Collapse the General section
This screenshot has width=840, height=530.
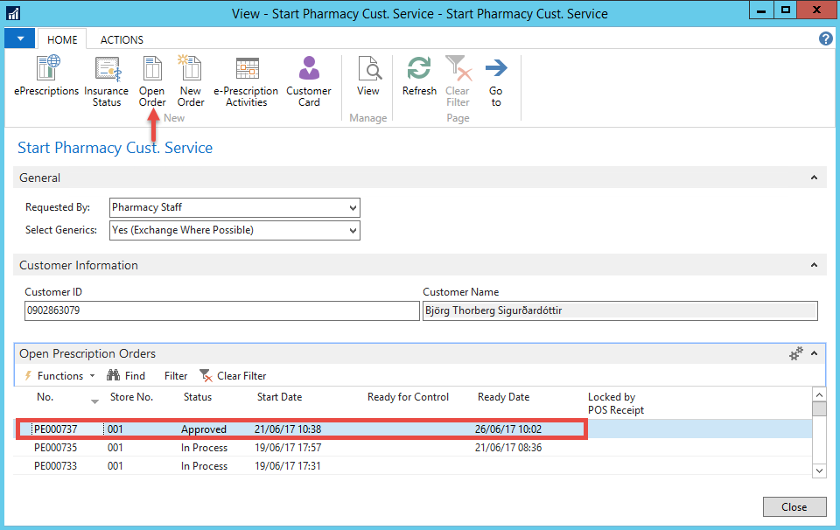[x=815, y=178]
